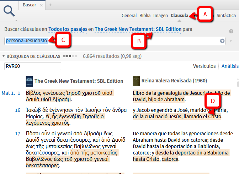239x174 pixels.
Task: Add a new tab with plus button
Action: click(50, 5)
